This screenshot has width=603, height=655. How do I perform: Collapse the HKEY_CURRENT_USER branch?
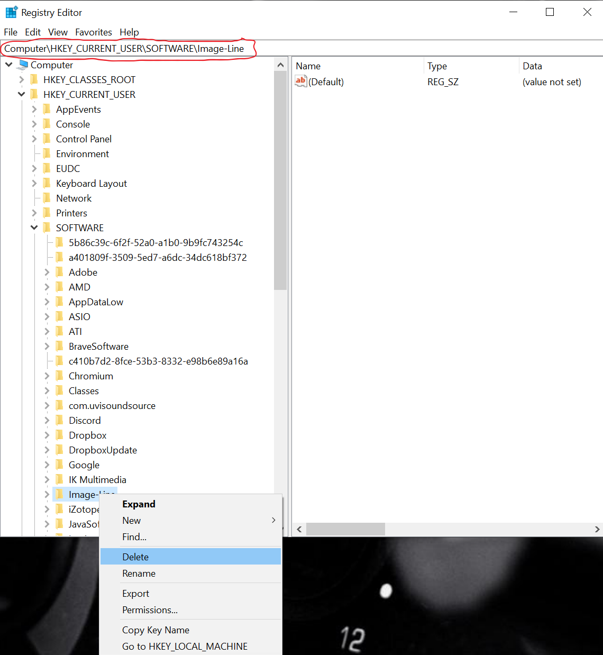[21, 95]
